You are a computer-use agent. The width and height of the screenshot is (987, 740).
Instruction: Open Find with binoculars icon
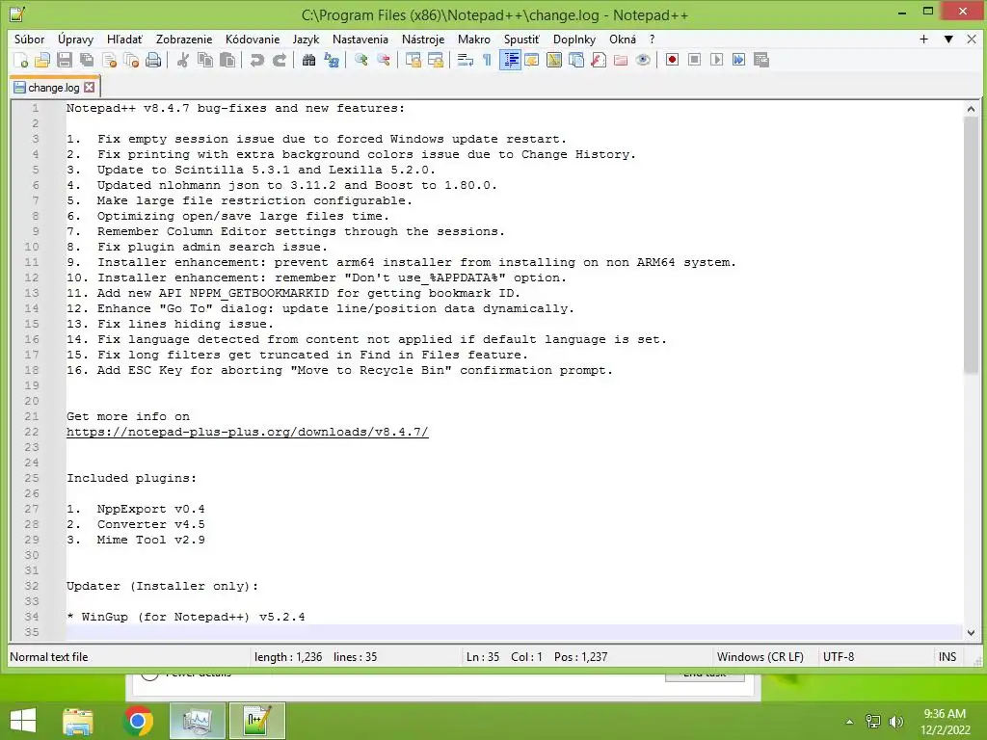[308, 60]
